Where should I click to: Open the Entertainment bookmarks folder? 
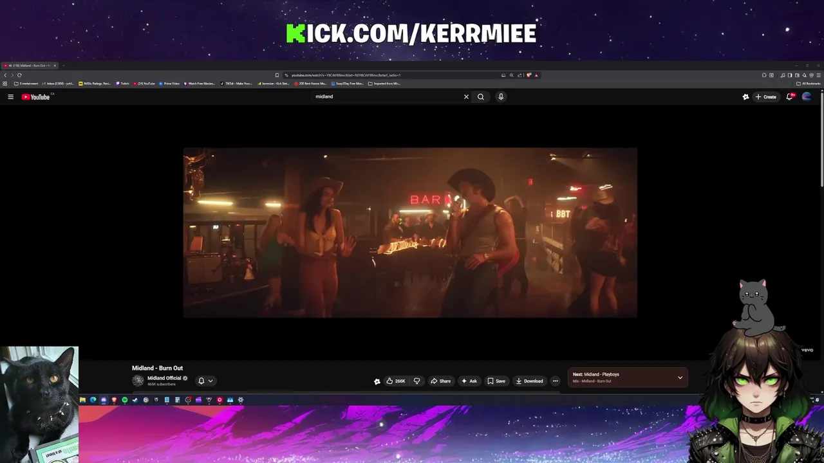(26, 84)
